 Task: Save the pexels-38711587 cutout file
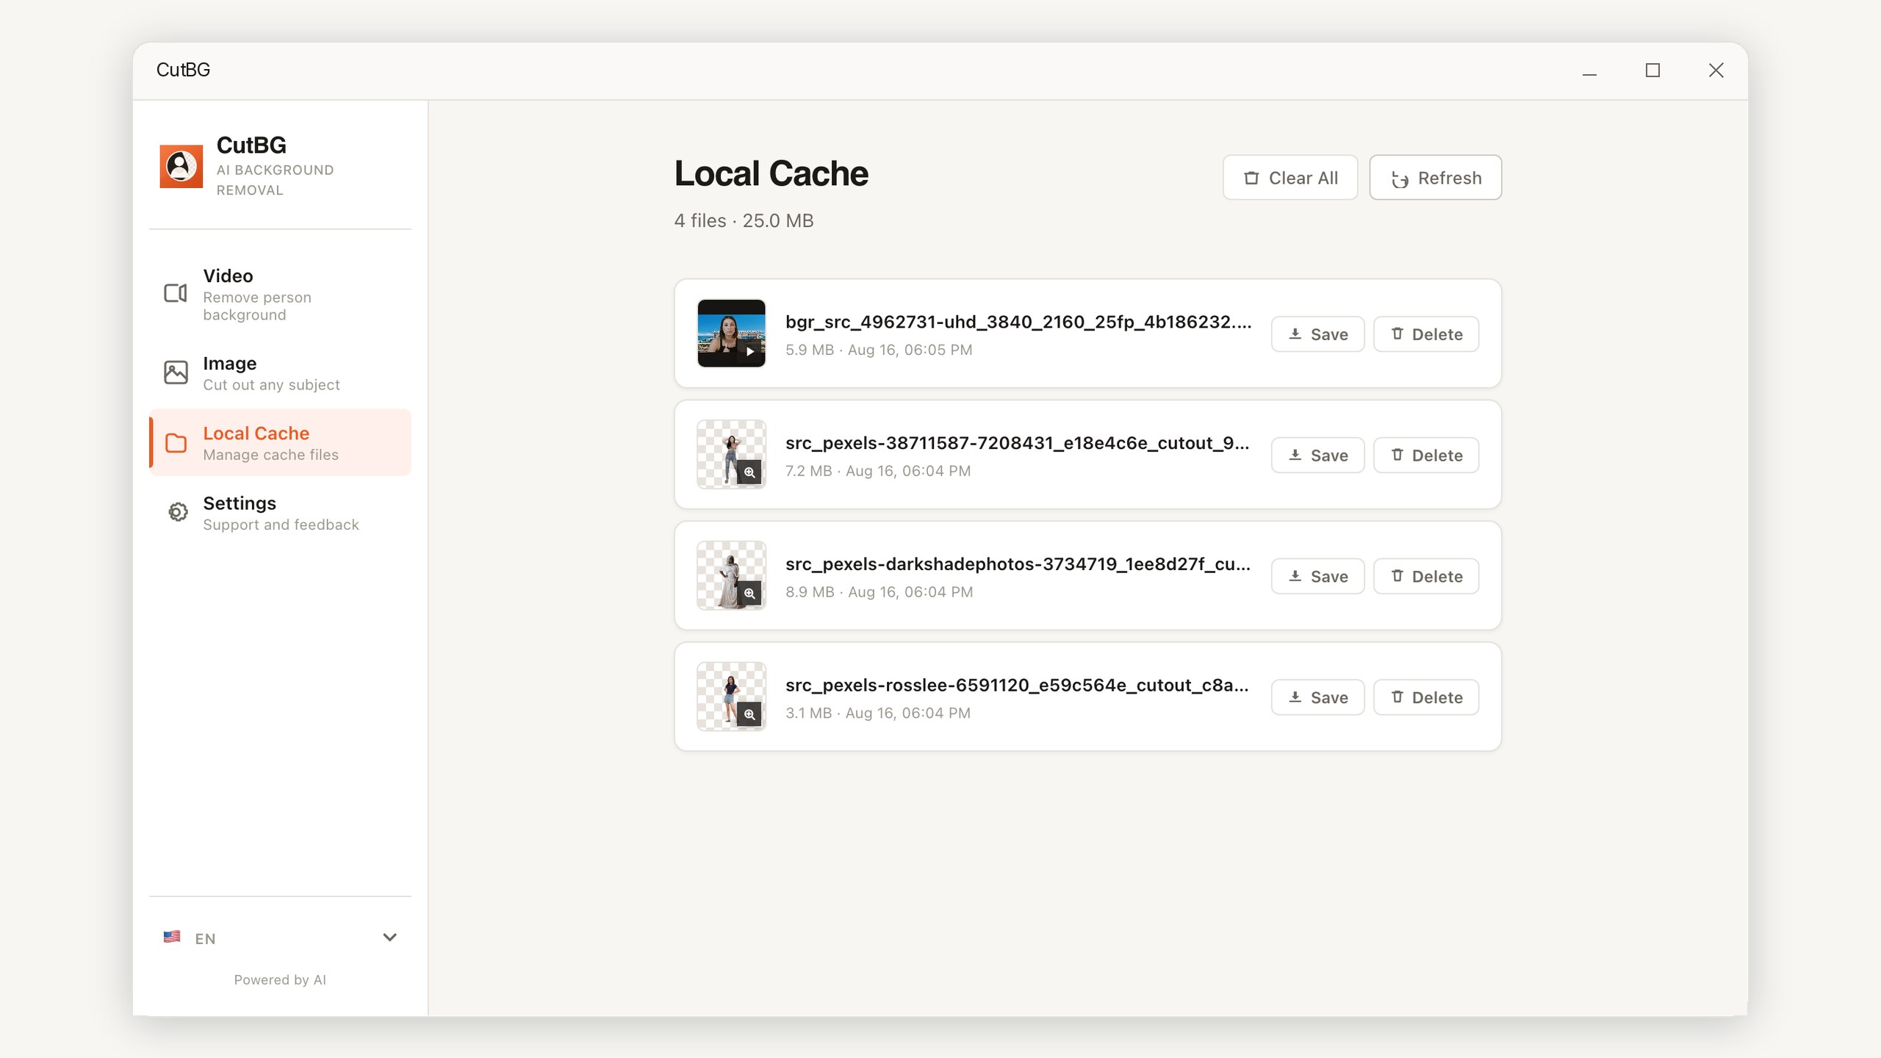[x=1318, y=456]
